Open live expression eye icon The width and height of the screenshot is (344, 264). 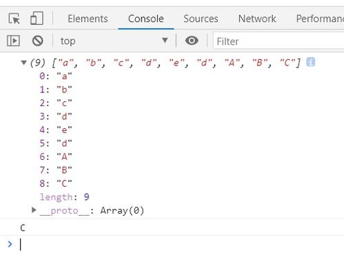pos(192,41)
